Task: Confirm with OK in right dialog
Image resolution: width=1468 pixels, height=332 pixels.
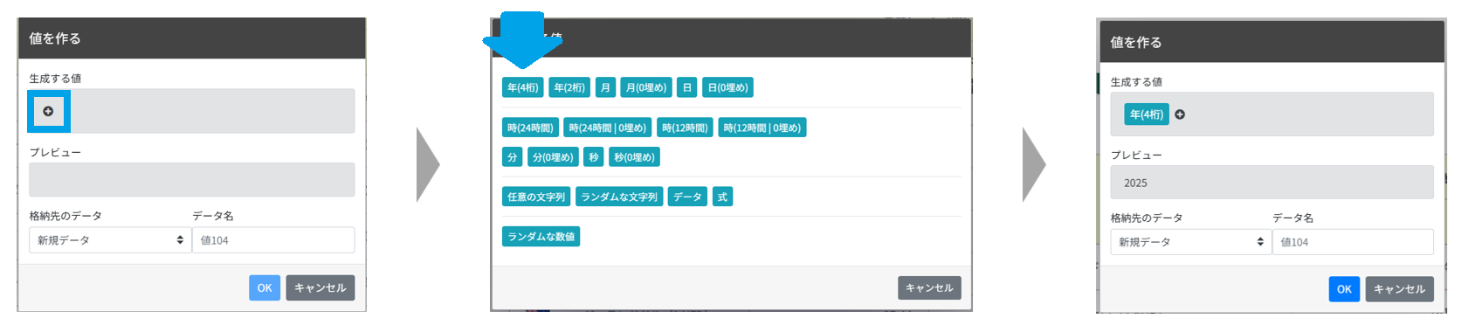Action: tap(1344, 289)
